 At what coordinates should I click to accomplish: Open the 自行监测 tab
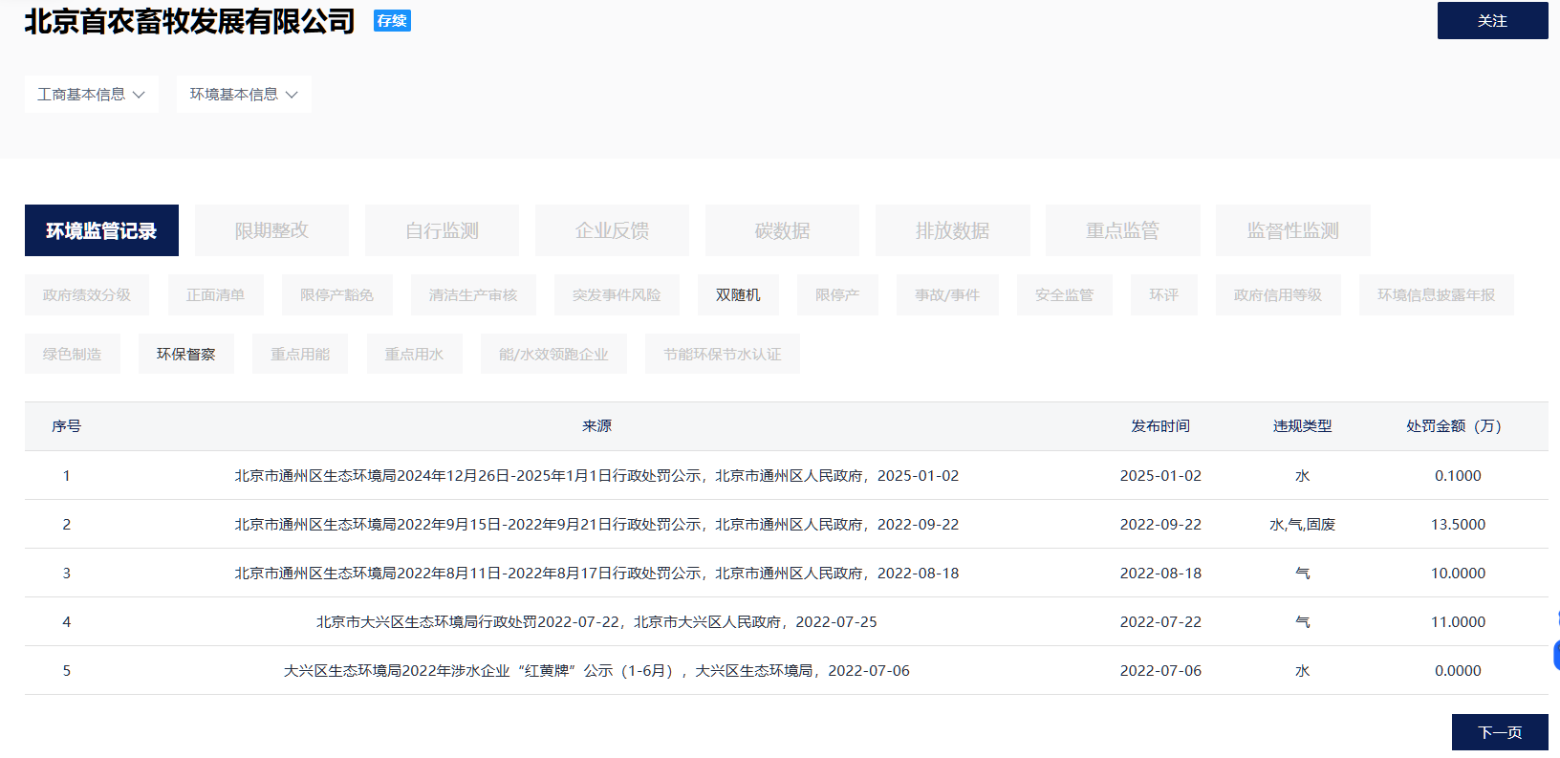click(x=442, y=230)
